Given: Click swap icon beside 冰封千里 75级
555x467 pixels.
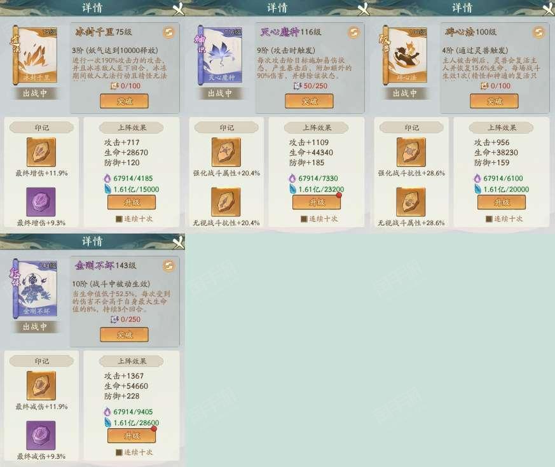Looking at the screenshot, I should [x=169, y=32].
